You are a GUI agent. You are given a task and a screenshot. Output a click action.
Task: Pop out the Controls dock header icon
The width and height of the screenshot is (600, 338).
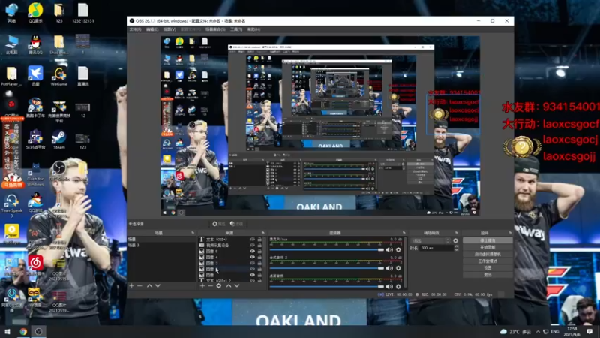[x=510, y=233]
